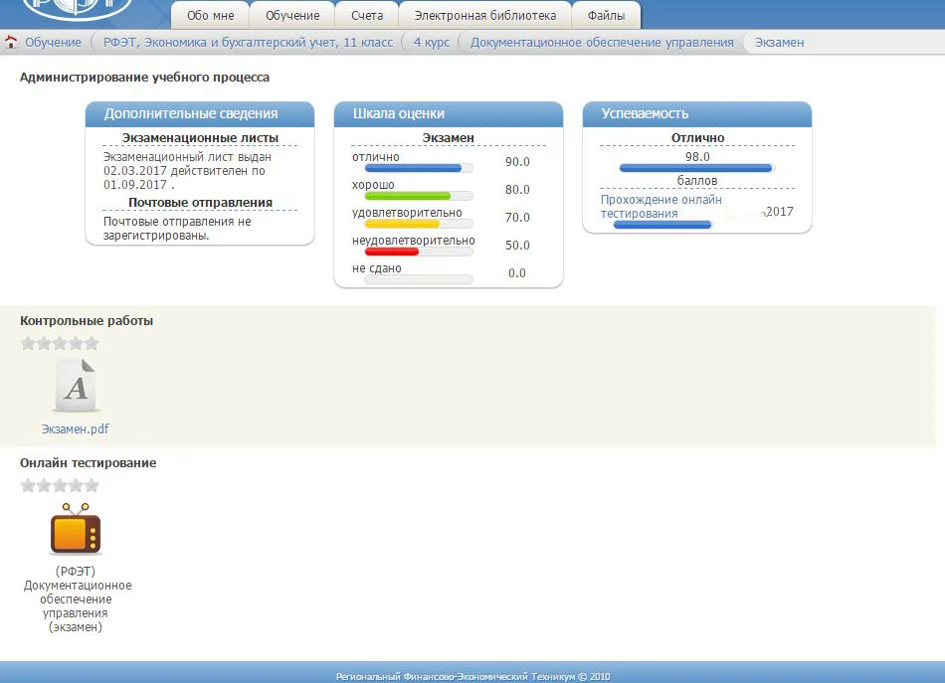Open РФЭТ, Экономика и бухгалтерский учет breadcrumb
Viewport: 945px width, 683px height.
click(248, 43)
